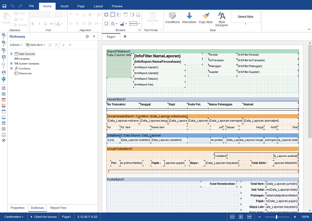
Task: Select the tools icon in left sidebar
Action: tap(4, 141)
